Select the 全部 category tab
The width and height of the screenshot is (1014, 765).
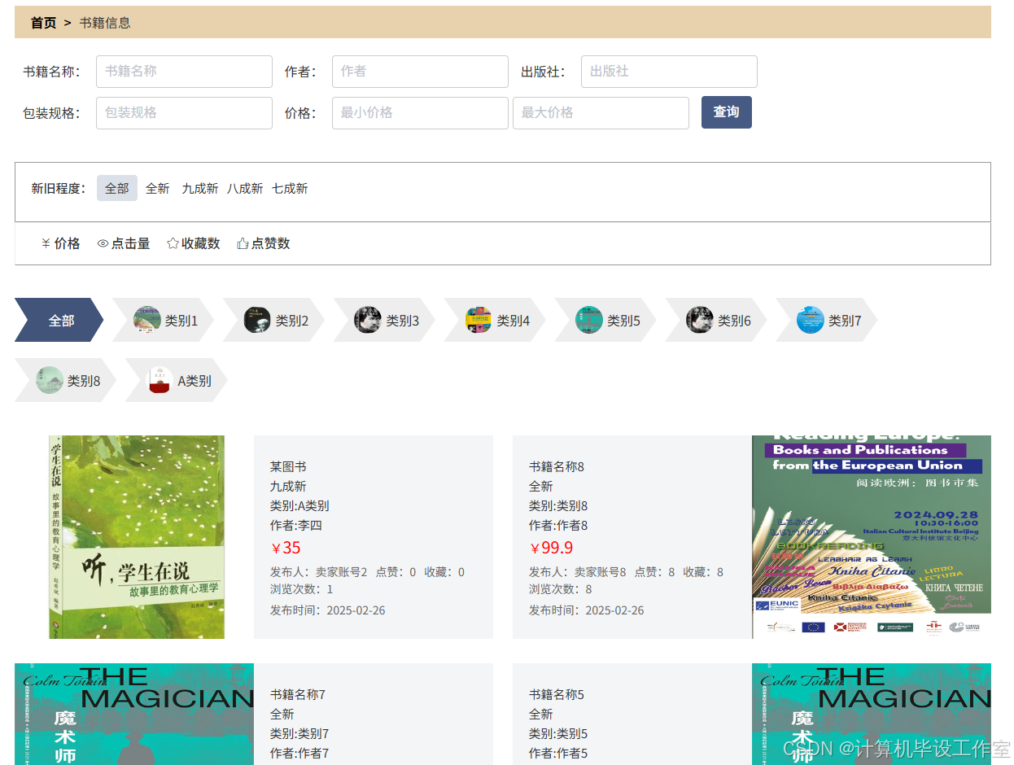59,320
